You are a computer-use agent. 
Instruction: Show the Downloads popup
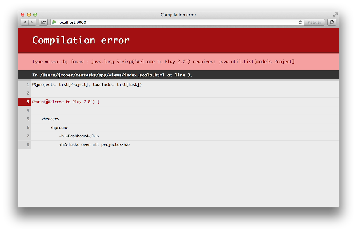(x=332, y=22)
